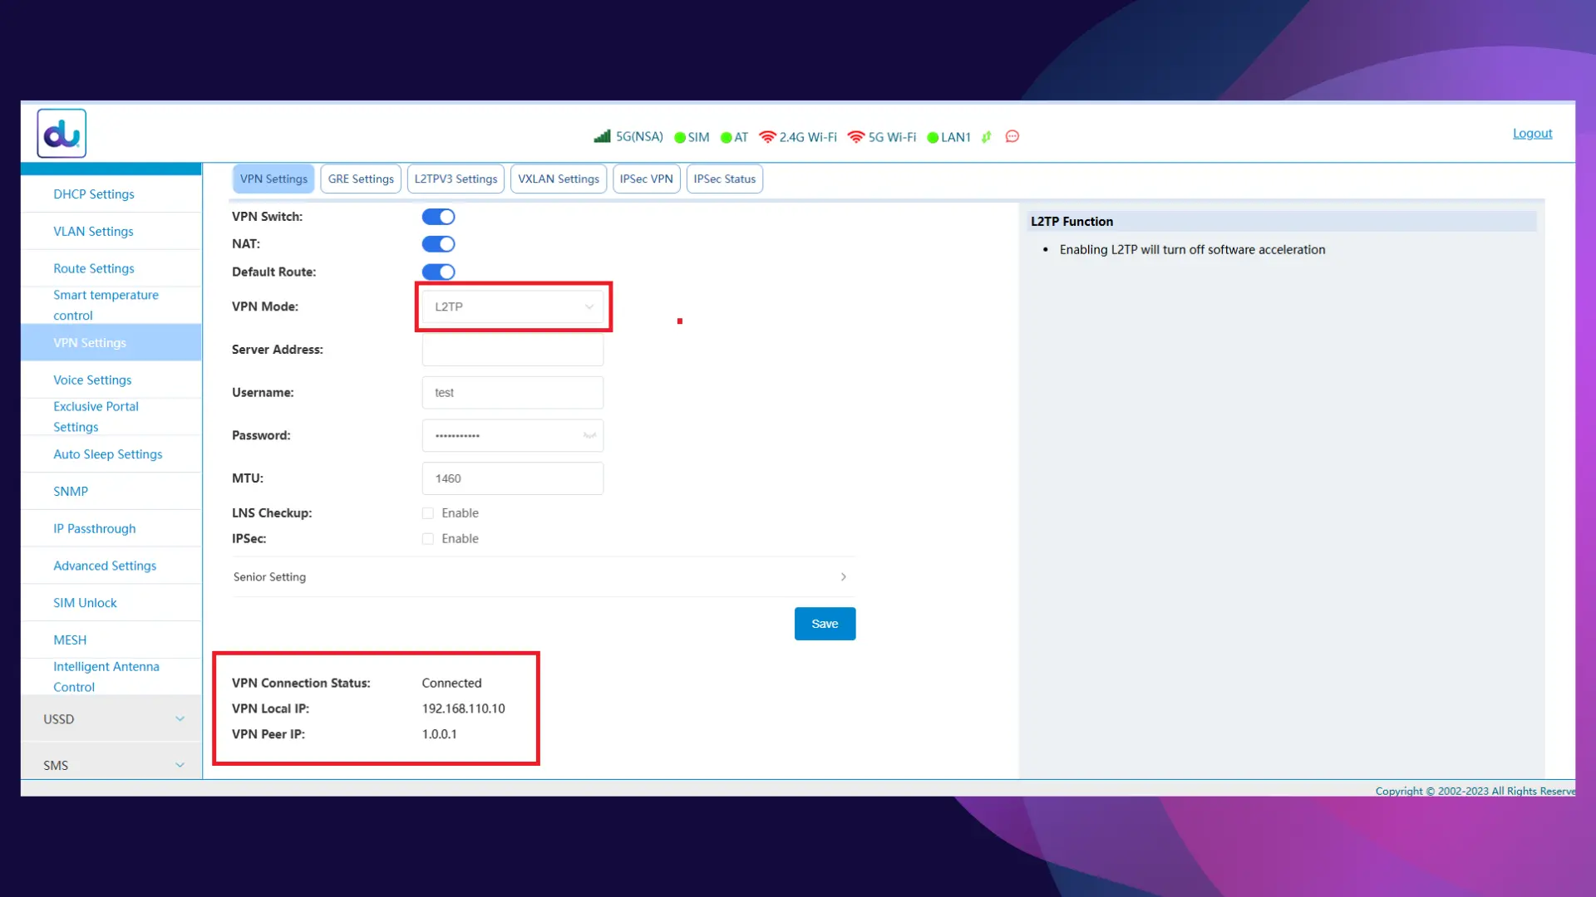Screen dimensions: 1596x897
Task: Click the LAN1 status indicator
Action: coord(933,137)
